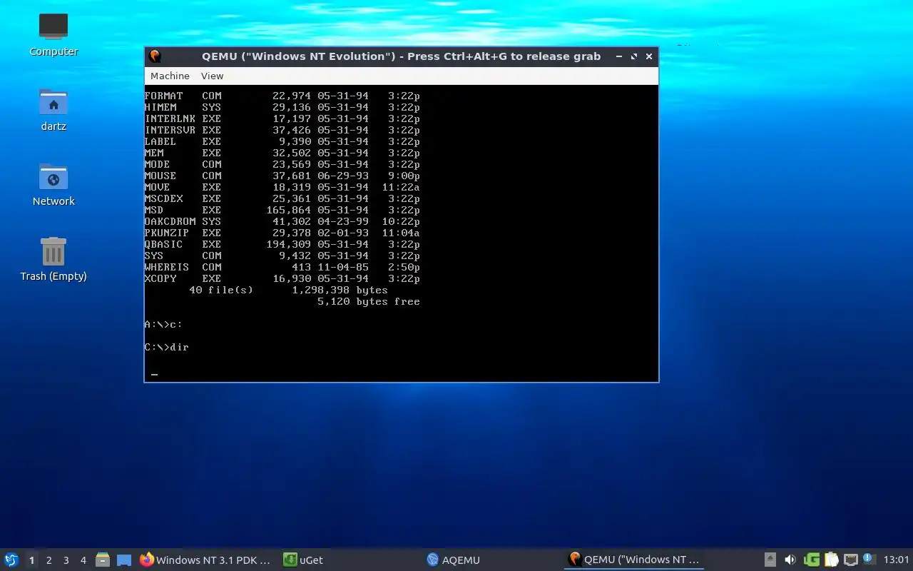The height and width of the screenshot is (571, 913).
Task: Click inside the QEMU DOS console display
Action: tap(401, 233)
